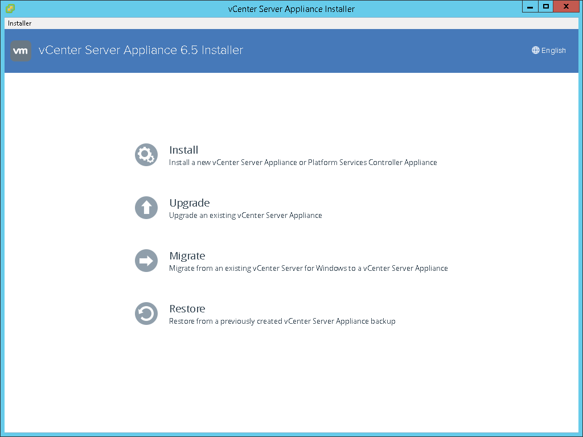Click the Restore circular-arrow icon

tap(146, 313)
